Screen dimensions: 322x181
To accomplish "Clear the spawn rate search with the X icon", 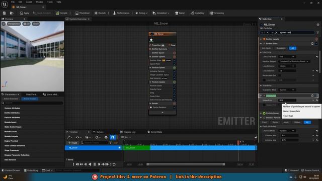I will coord(276,33).
